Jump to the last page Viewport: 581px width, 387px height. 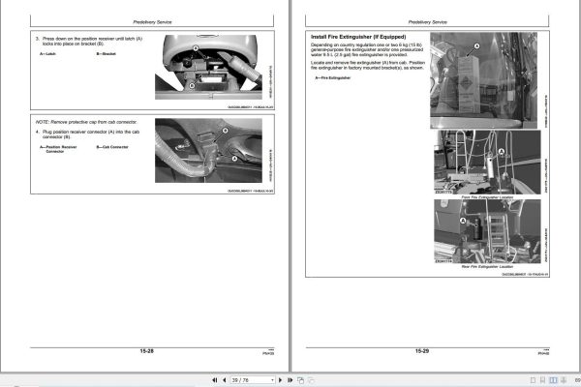tap(290, 380)
